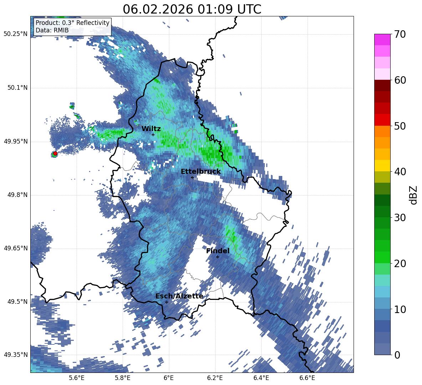The image size is (422, 385).
Task: Click the colorbar tick label 0
Action: [397, 355]
